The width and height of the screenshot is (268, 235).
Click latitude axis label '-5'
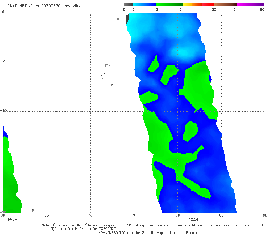pos(3,61)
